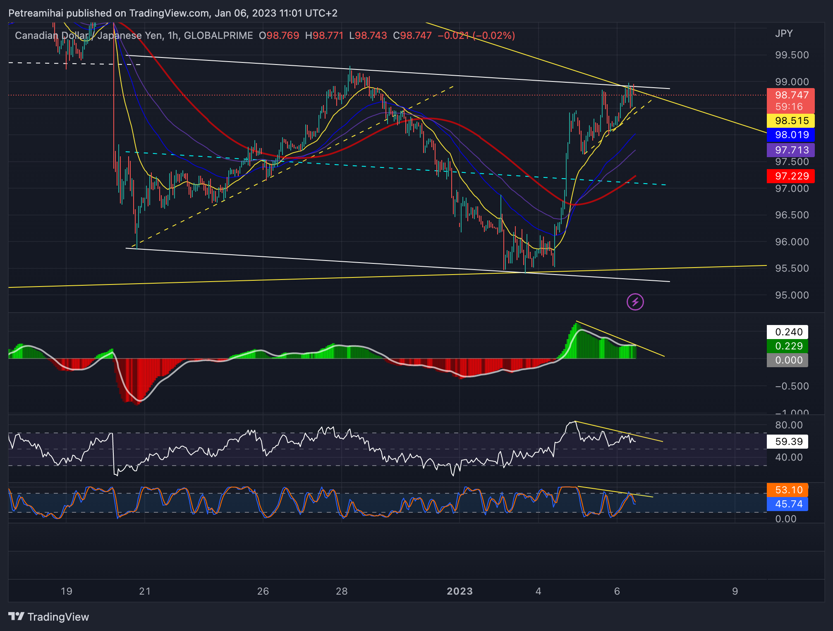Click the purple moving average value 97.713
Viewport: 833px width, 631px height.
click(791, 150)
